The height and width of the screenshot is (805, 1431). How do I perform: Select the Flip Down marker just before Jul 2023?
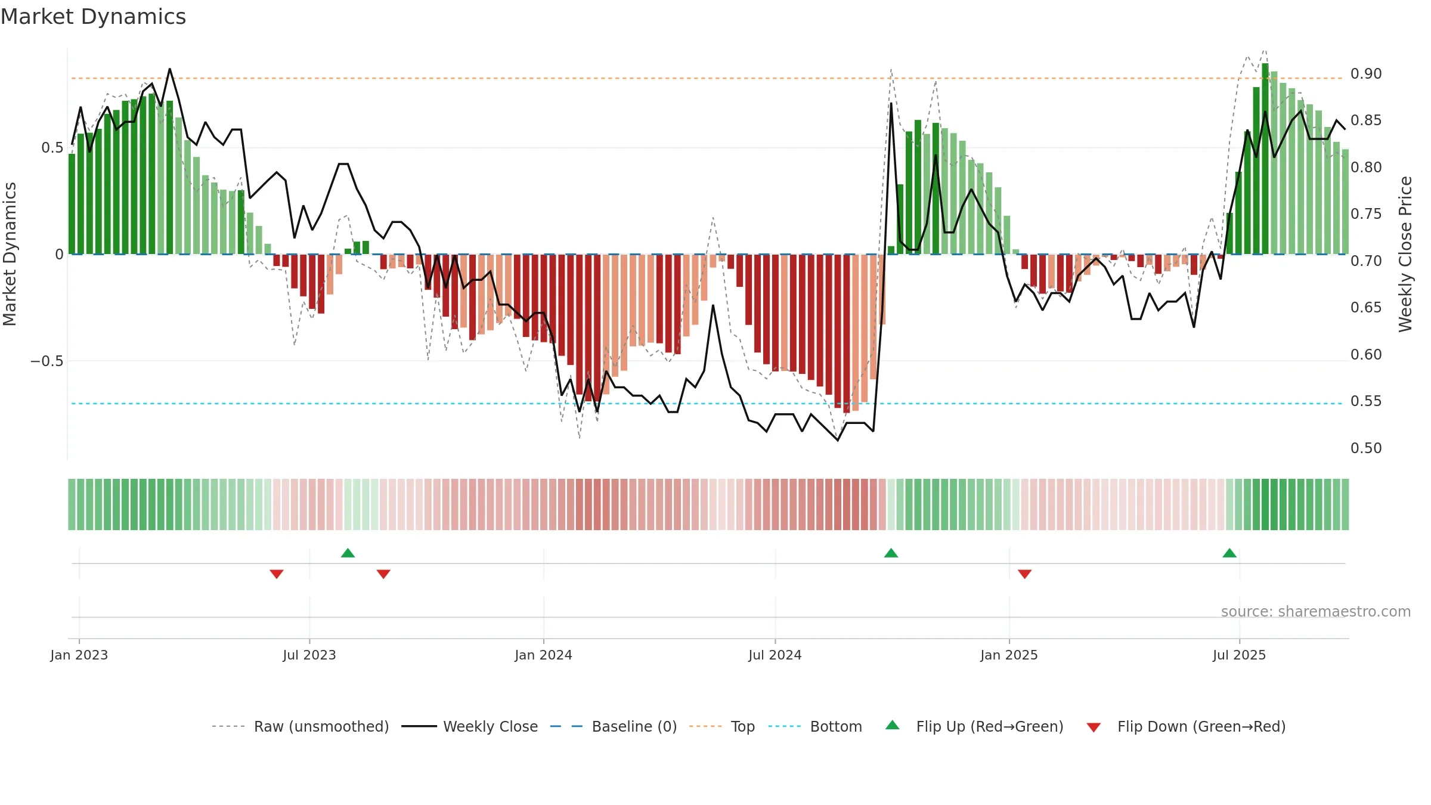[277, 574]
